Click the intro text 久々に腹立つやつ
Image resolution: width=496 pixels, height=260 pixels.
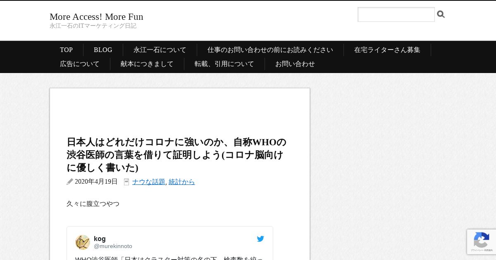[x=93, y=204]
